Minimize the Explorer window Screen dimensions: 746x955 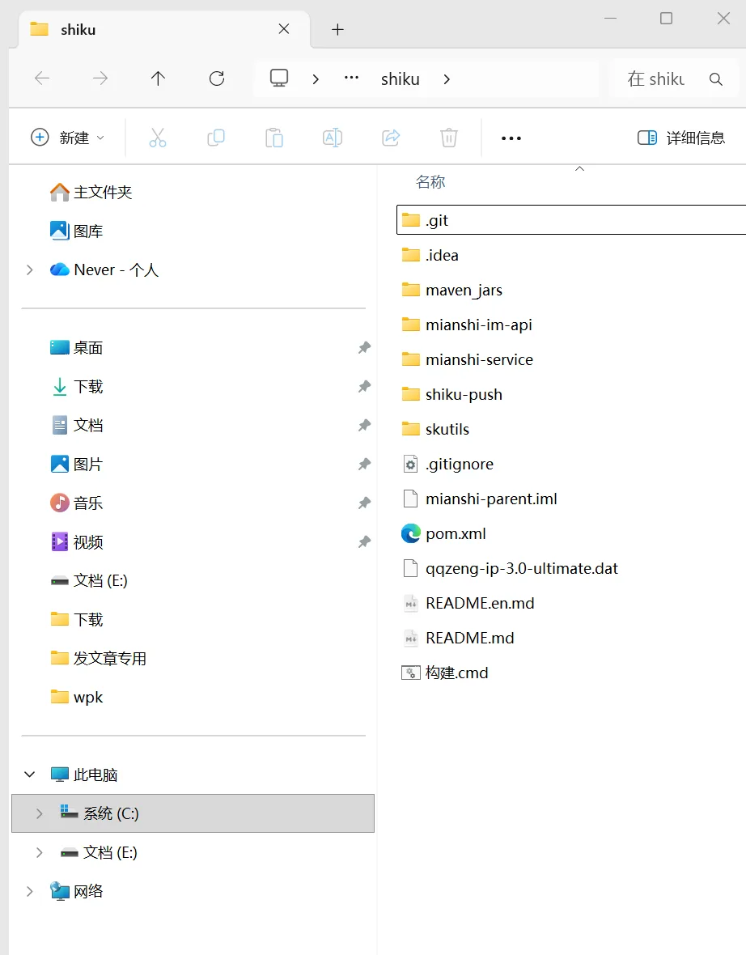[x=610, y=19]
